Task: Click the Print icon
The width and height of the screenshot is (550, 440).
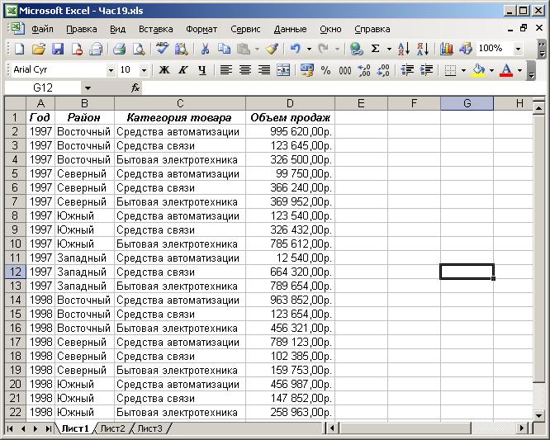Action: point(119,49)
